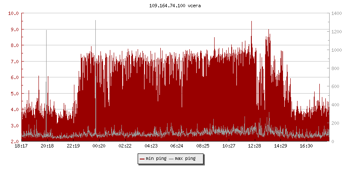Select the "min ping" legend label
The image size is (342, 171).
pyautogui.click(x=156, y=159)
